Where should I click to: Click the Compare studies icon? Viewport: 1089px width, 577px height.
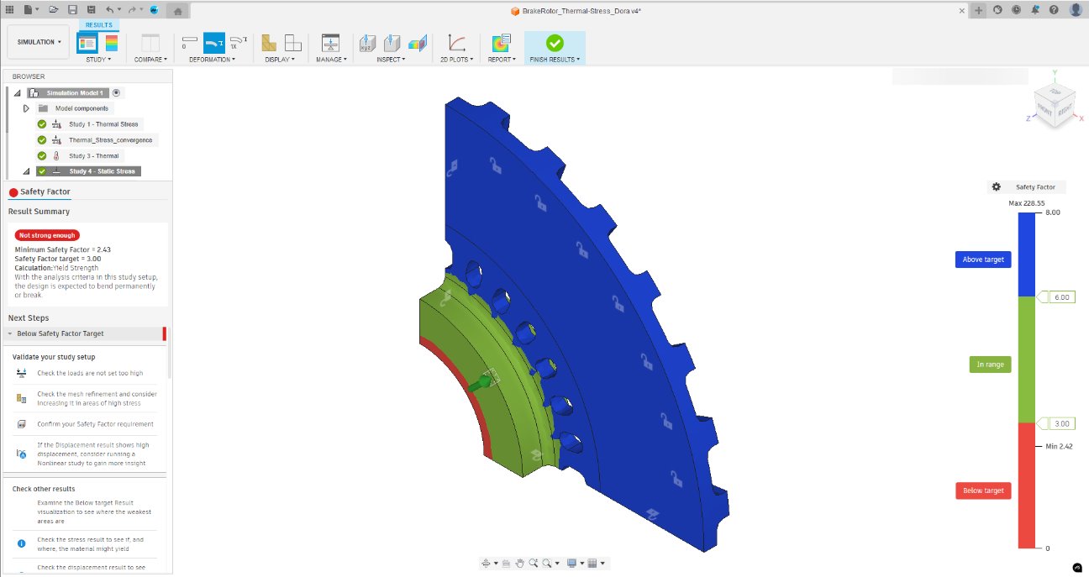point(149,42)
